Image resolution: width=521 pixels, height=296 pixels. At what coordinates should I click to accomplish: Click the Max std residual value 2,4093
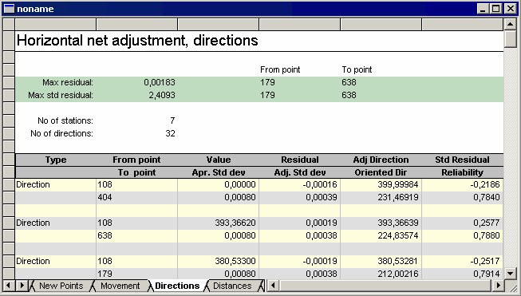pyautogui.click(x=162, y=96)
